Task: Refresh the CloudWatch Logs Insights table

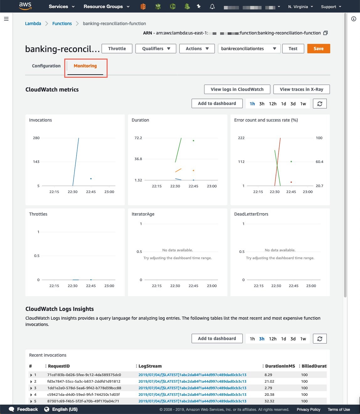Action: pyautogui.click(x=320, y=338)
